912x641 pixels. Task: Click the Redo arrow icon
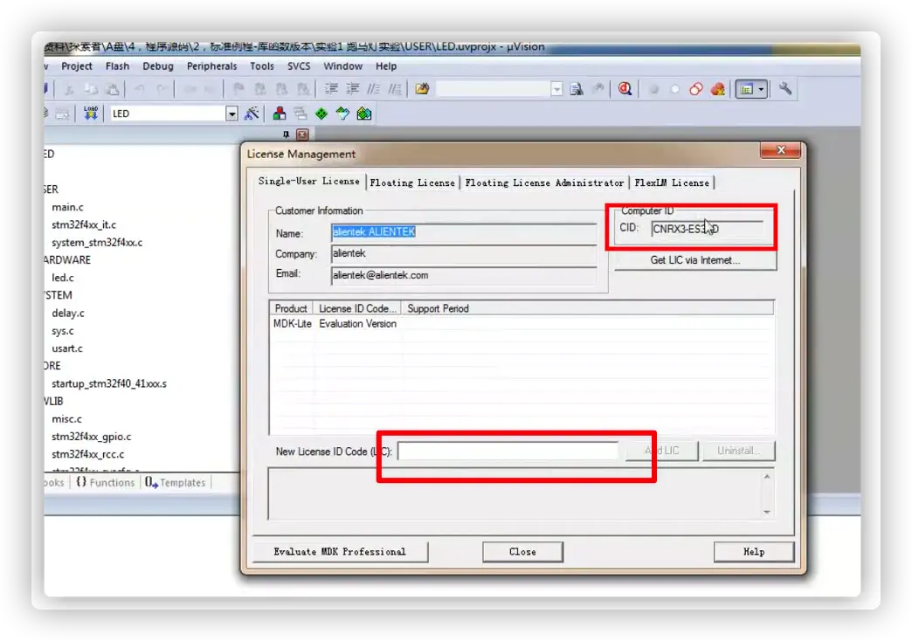pyautogui.click(x=162, y=89)
